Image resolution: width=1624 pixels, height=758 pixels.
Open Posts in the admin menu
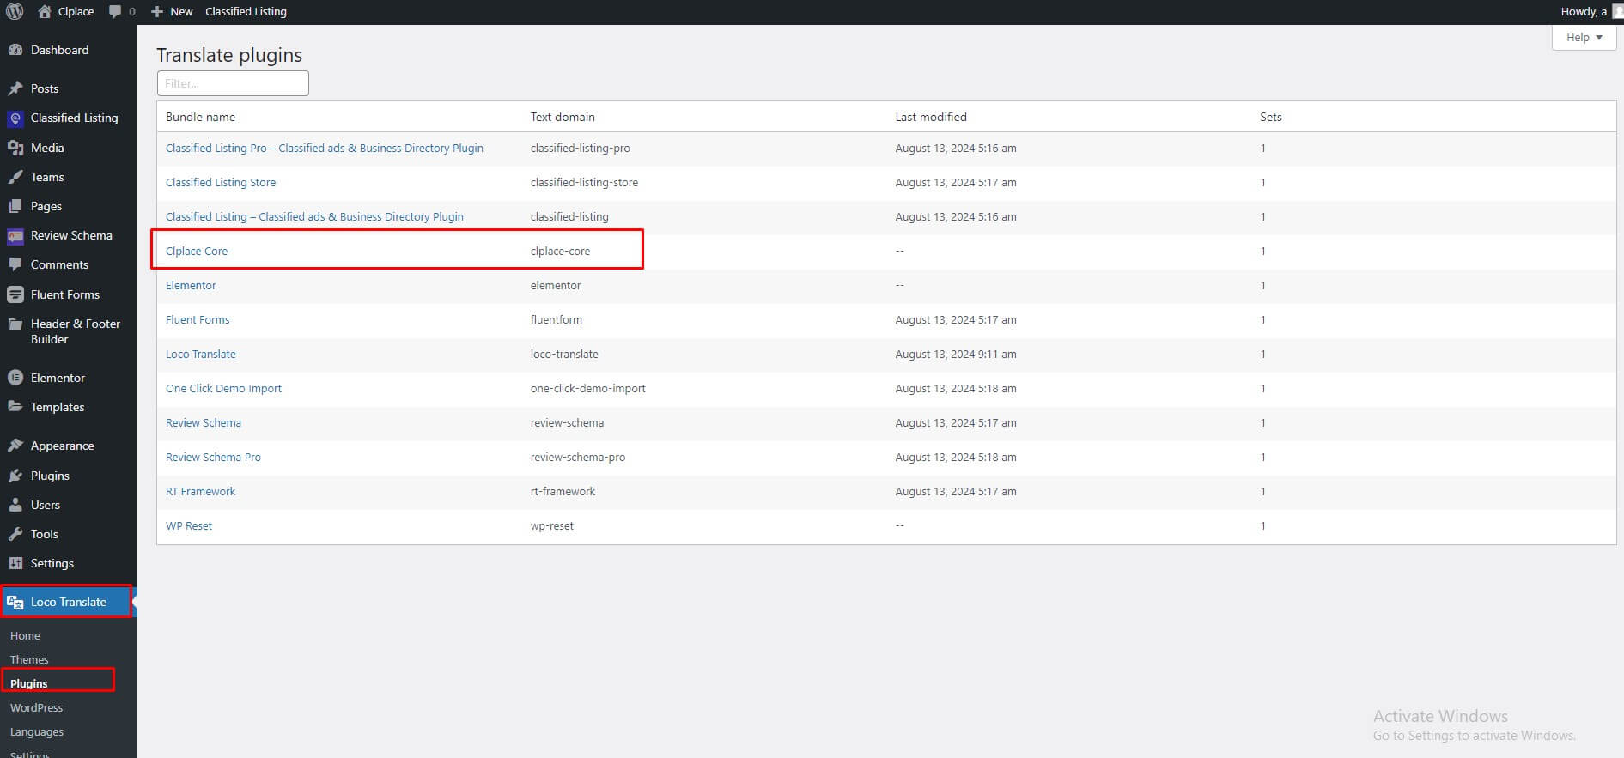[x=45, y=88]
